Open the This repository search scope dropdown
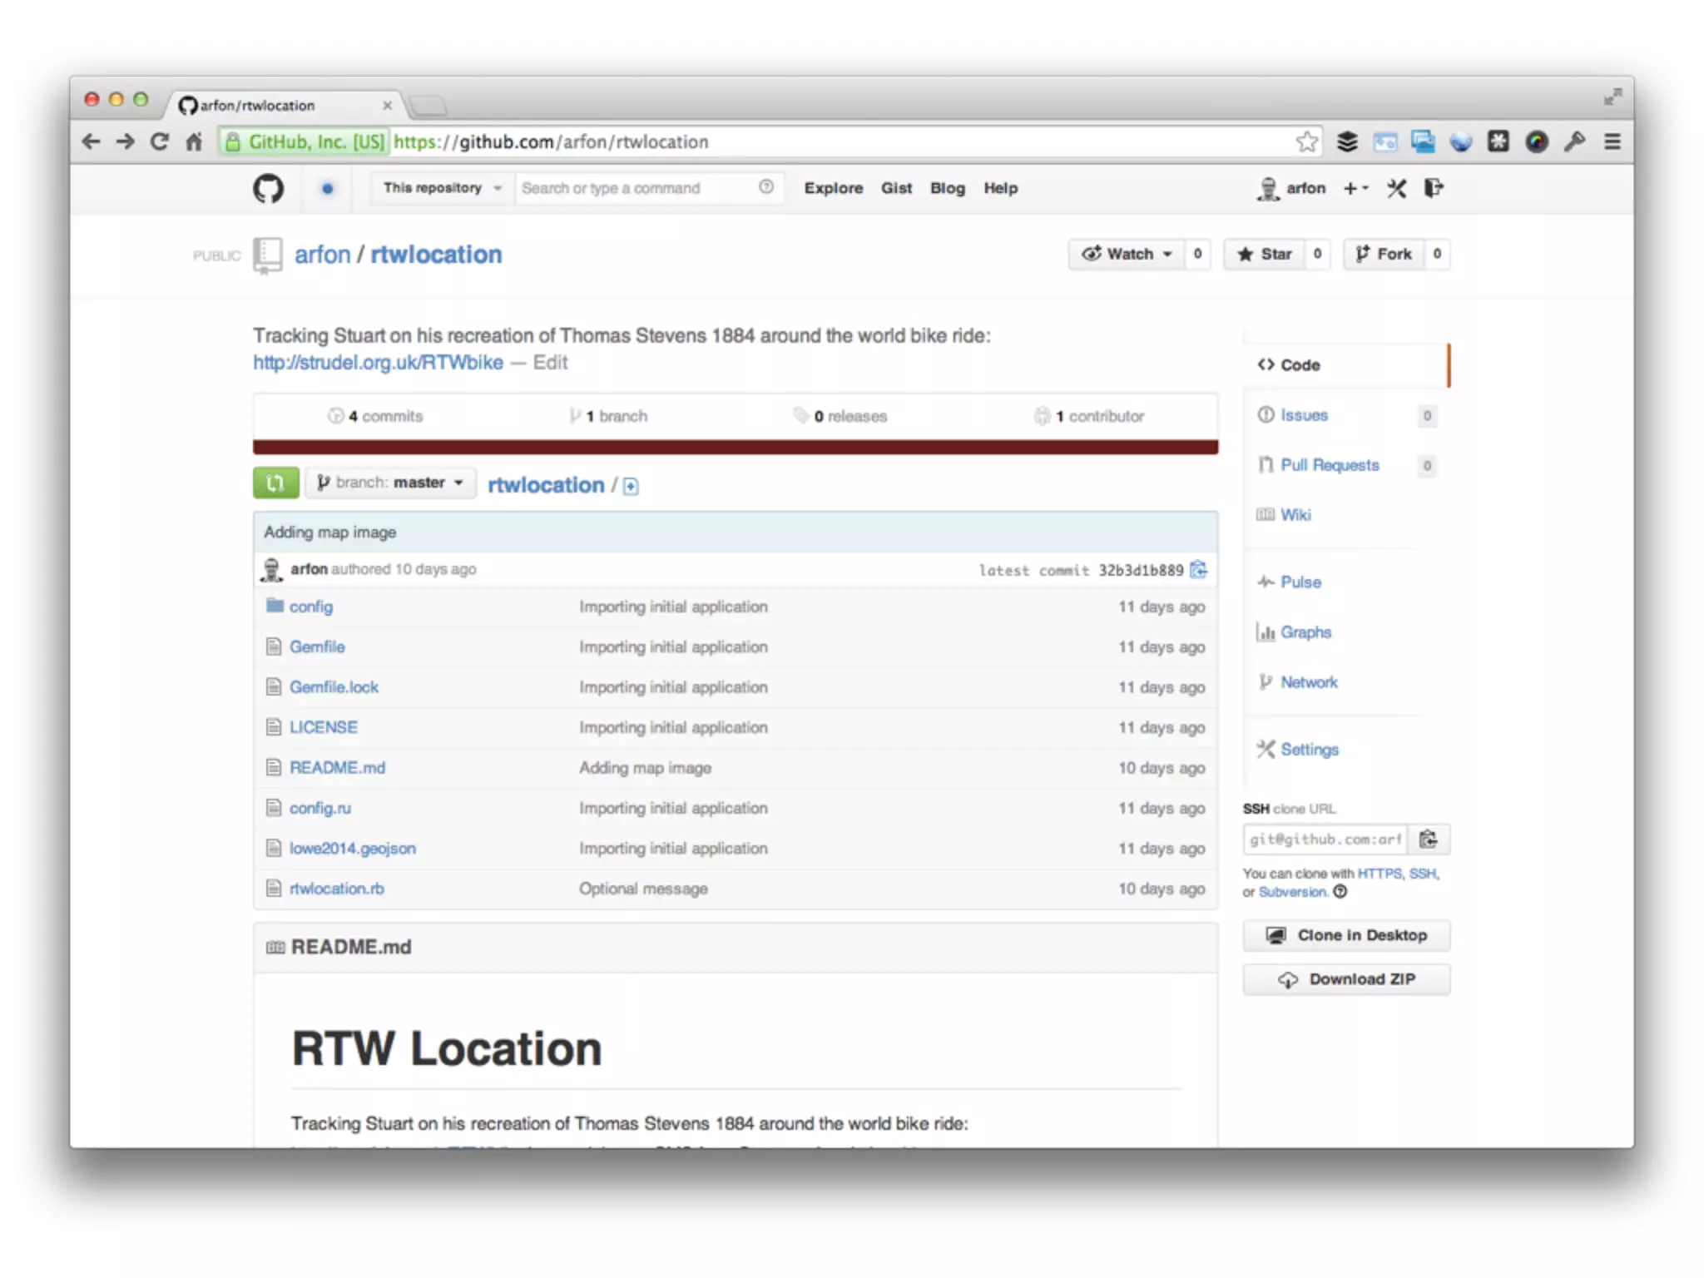 tap(441, 189)
